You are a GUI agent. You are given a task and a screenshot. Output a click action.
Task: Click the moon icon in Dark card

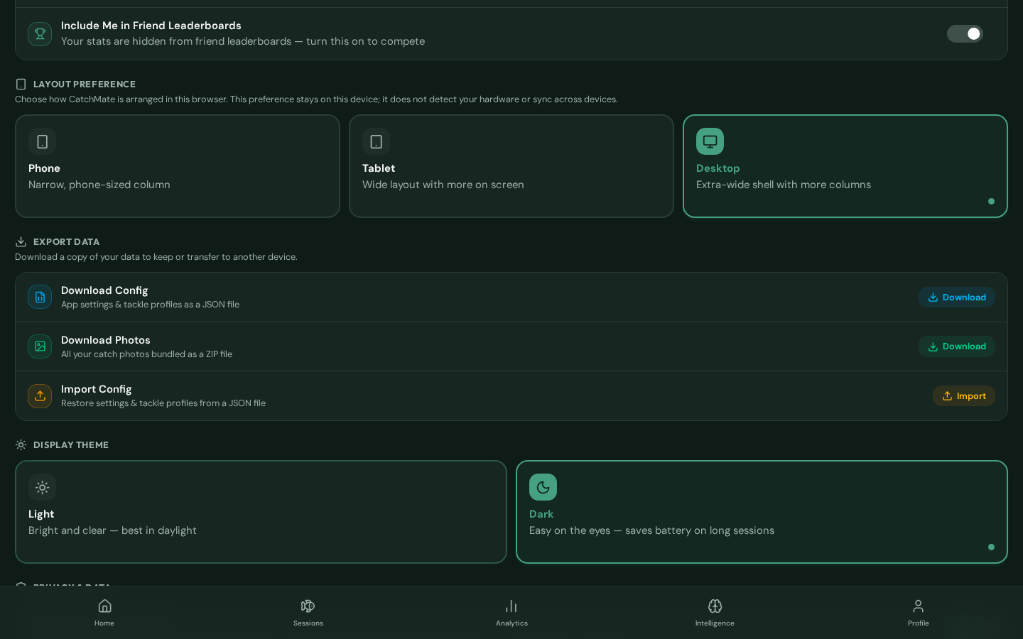543,487
